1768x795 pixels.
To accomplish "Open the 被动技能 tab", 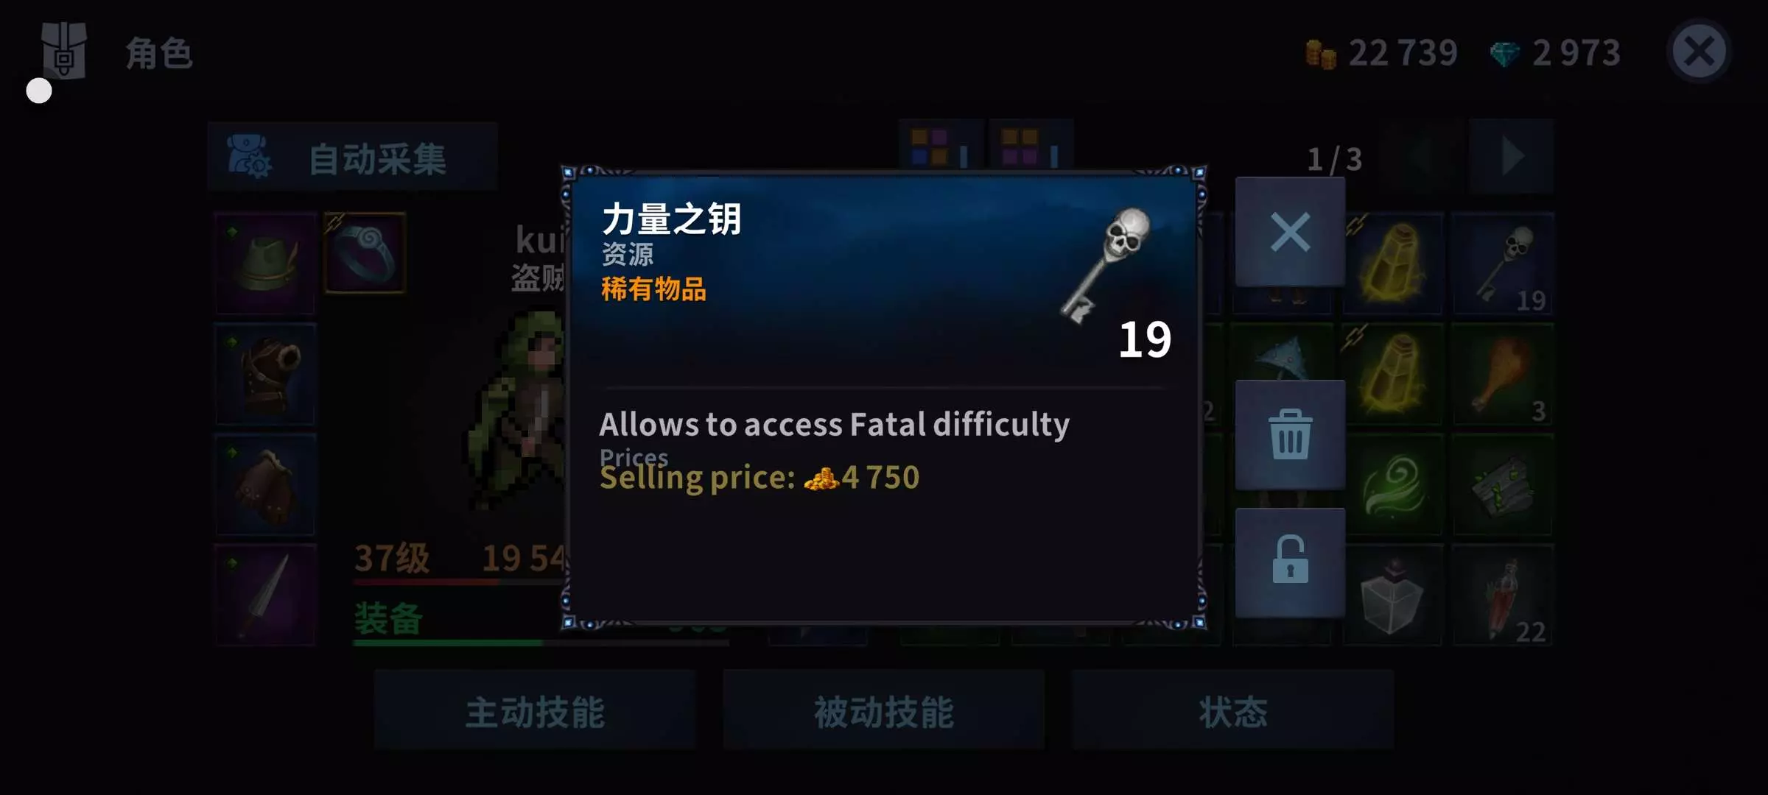I will tap(883, 710).
